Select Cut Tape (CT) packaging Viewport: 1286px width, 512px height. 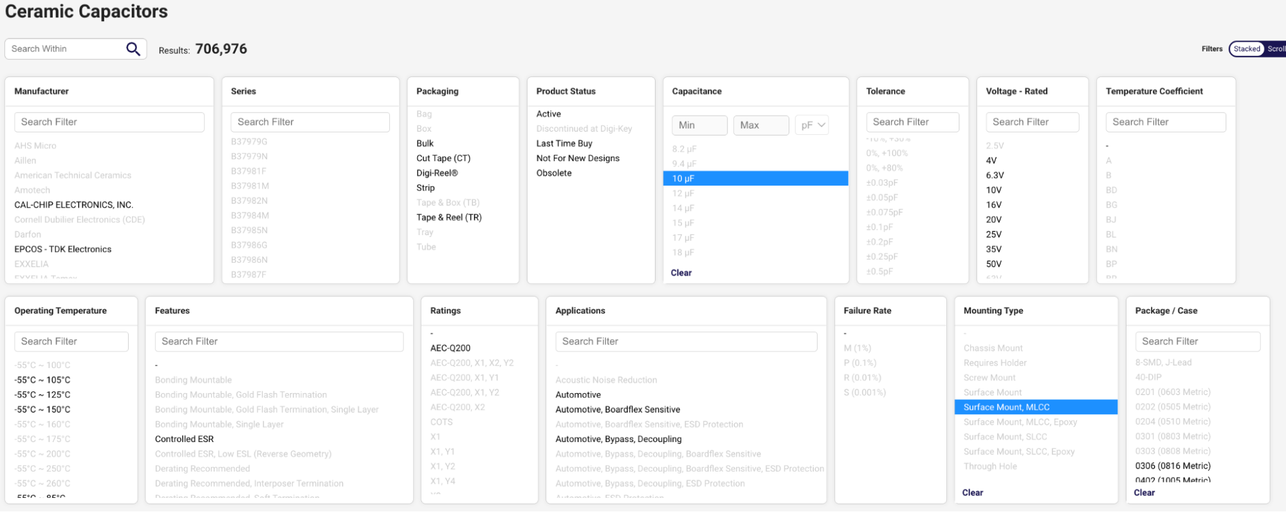point(443,158)
